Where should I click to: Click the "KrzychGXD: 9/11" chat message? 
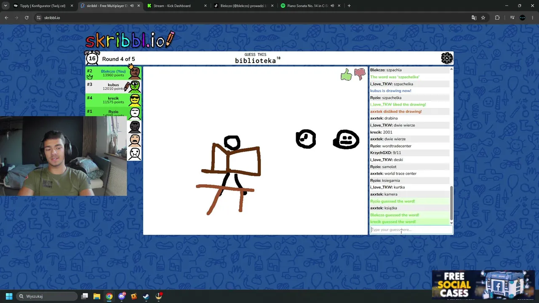[385, 153]
